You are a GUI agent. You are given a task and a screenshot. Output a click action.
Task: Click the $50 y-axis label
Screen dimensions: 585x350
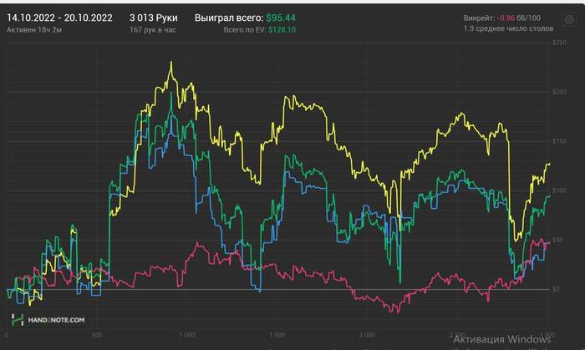[557, 240]
